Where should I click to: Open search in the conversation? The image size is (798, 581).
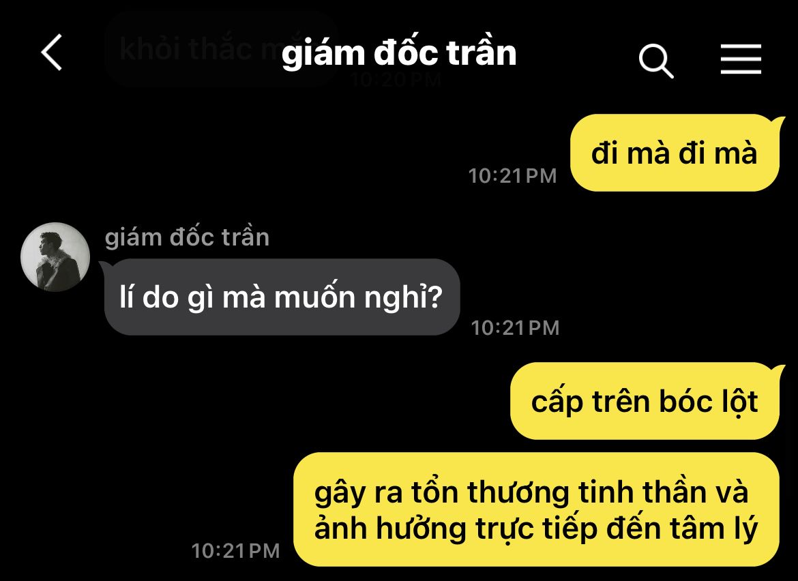(x=656, y=61)
